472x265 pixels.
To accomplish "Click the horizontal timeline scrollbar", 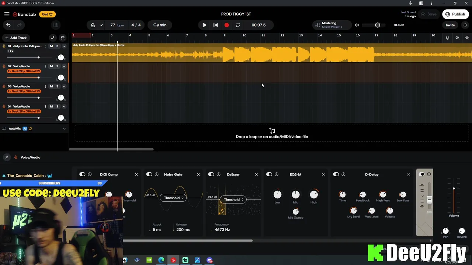I will pyautogui.click(x=111, y=149).
